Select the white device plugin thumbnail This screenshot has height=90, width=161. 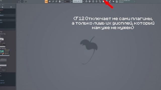click(x=2, y=39)
